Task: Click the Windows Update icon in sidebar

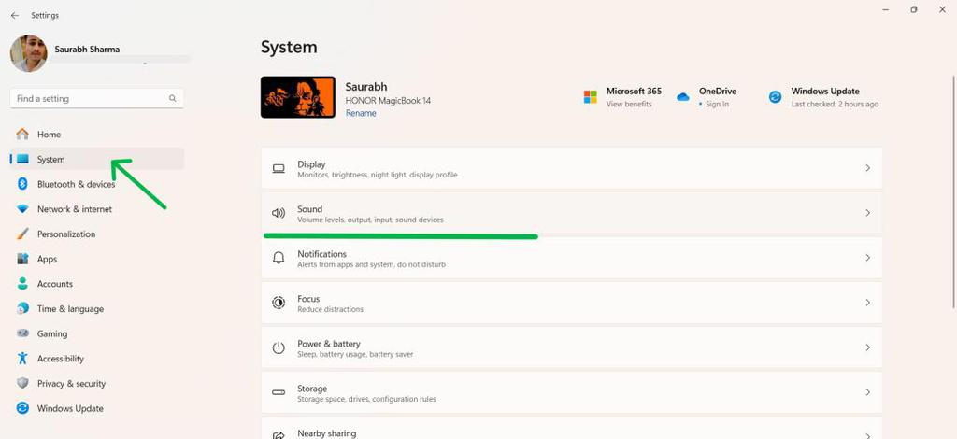Action: (x=22, y=408)
